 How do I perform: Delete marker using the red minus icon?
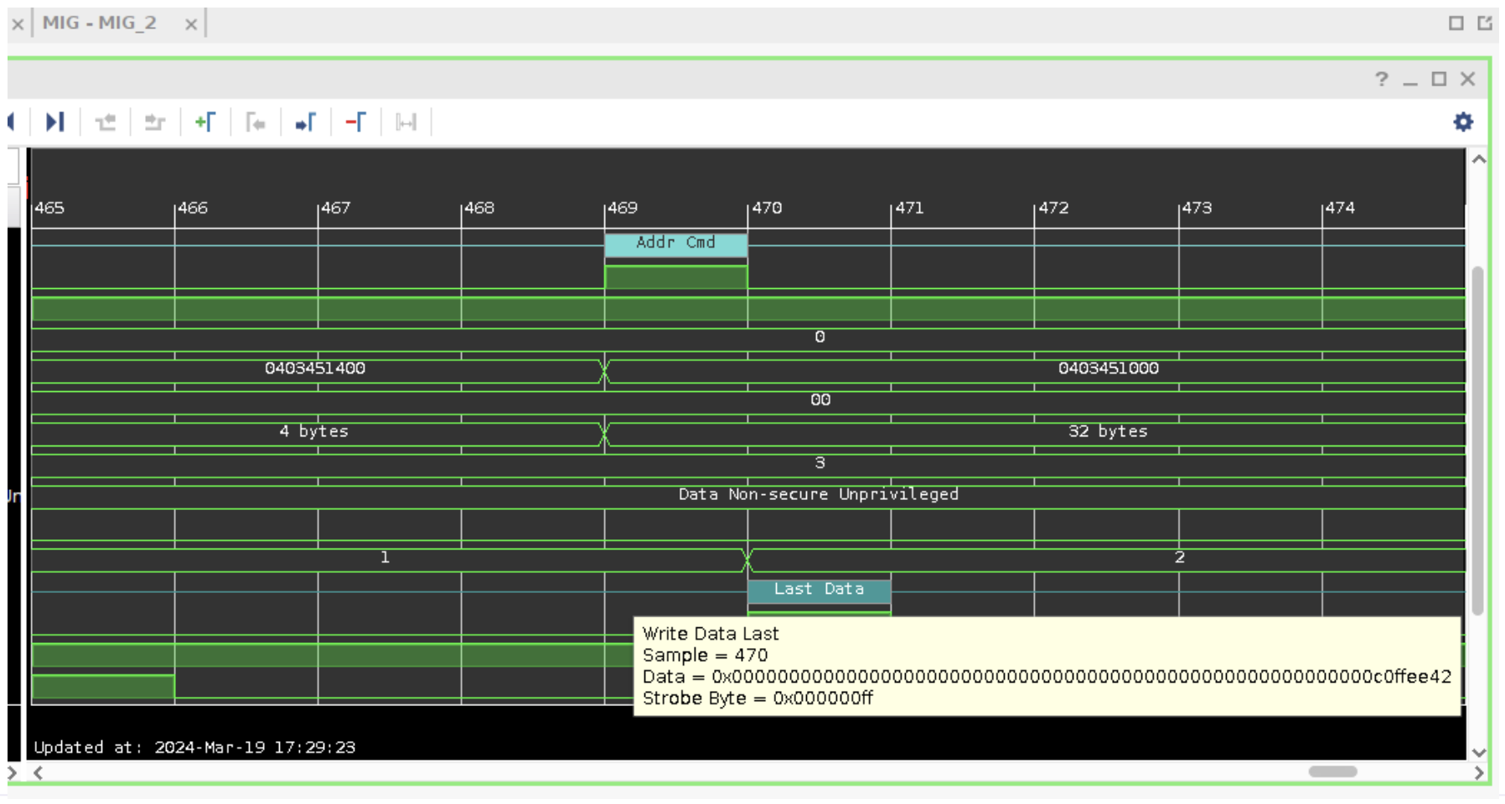tap(356, 122)
